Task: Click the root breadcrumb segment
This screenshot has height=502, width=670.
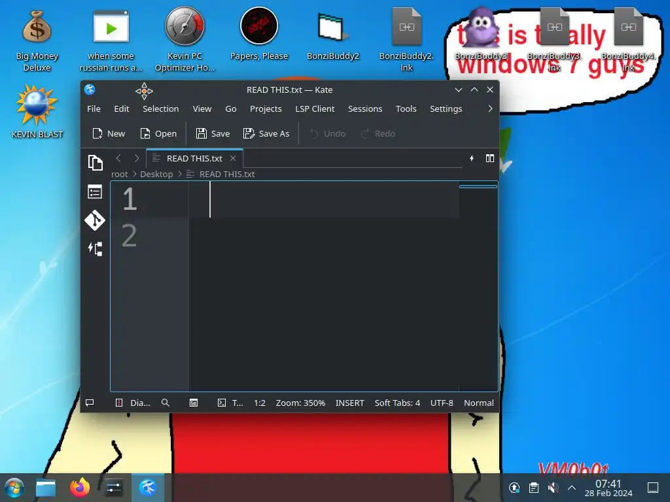Action: coord(119,174)
